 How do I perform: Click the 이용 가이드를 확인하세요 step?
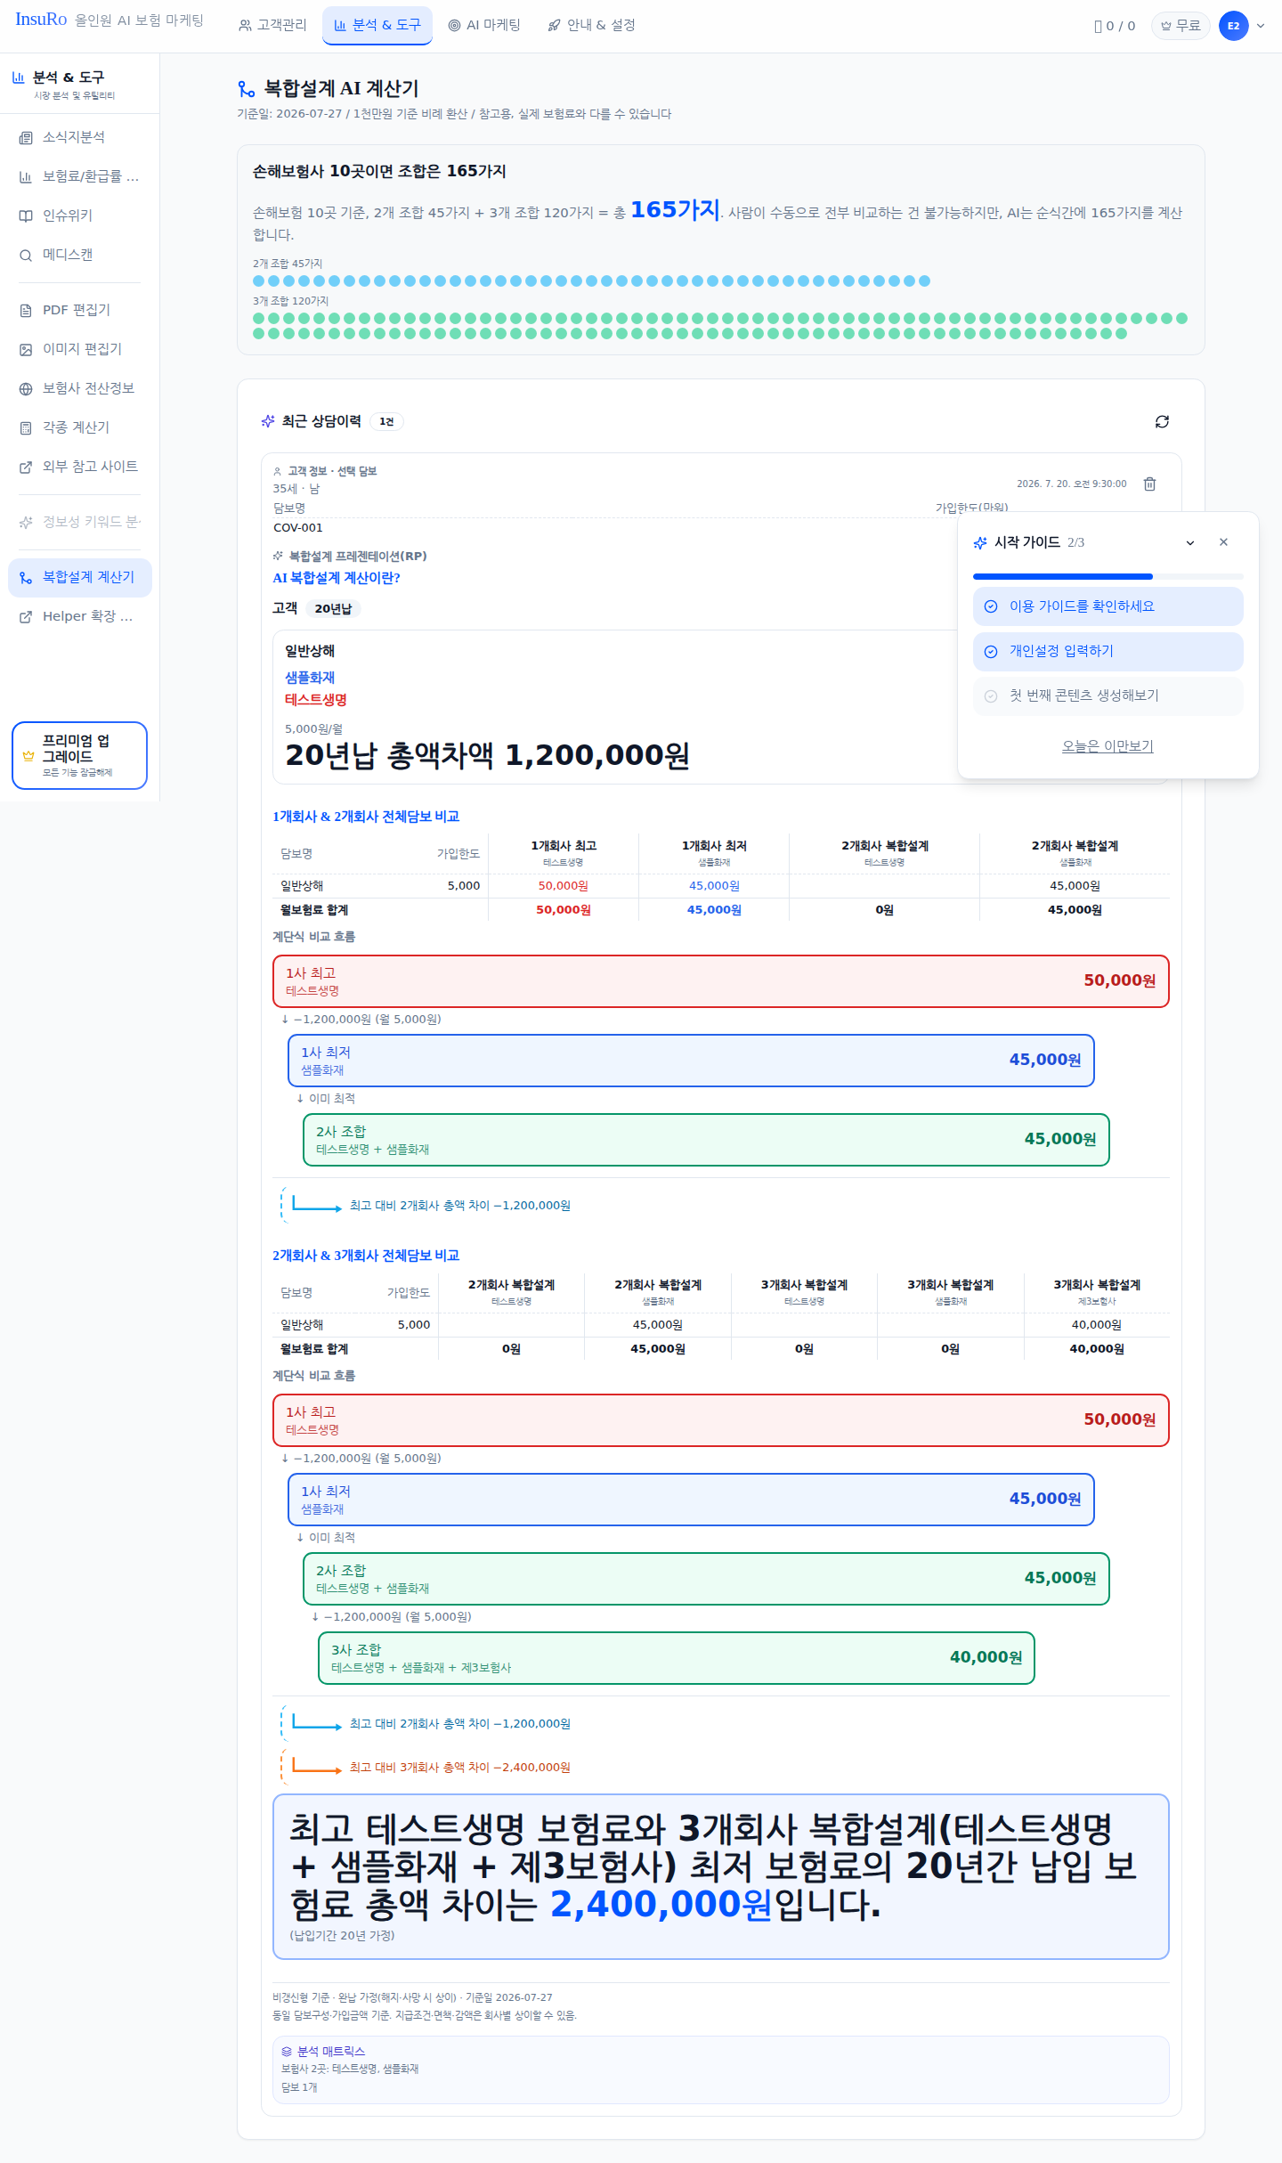coord(1108,606)
